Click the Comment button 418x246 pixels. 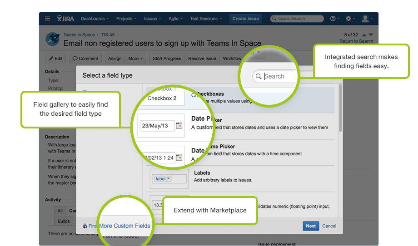pos(85,59)
